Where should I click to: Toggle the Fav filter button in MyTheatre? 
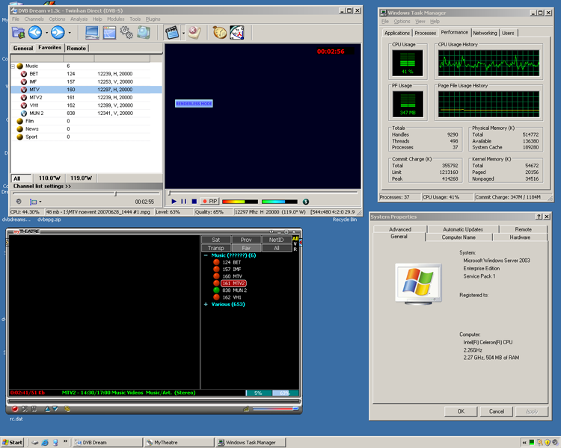(246, 248)
